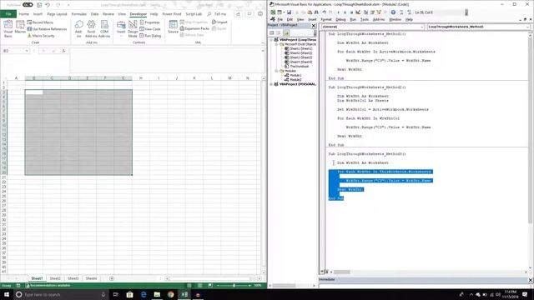Switch to the Home ribbon tab
The height and width of the screenshot is (300, 534).
(x=24, y=14)
